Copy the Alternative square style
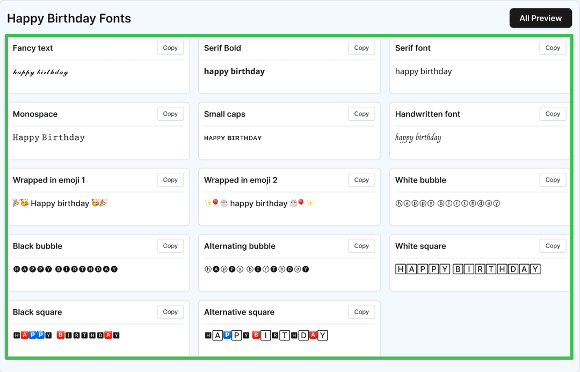580x372 pixels. click(x=361, y=312)
